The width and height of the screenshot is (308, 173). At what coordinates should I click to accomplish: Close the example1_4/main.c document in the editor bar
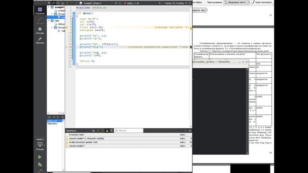120,3
